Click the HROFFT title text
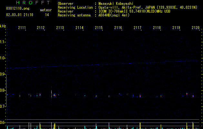This screenshot has width=203, height=129. (x=33, y=3)
